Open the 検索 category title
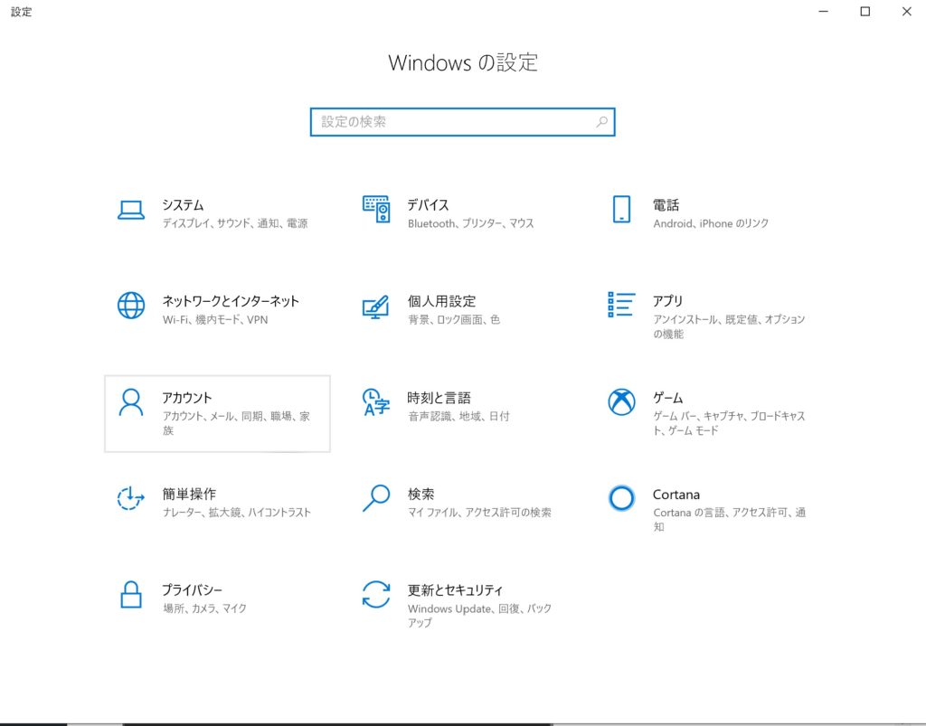The height and width of the screenshot is (726, 926). pos(421,494)
